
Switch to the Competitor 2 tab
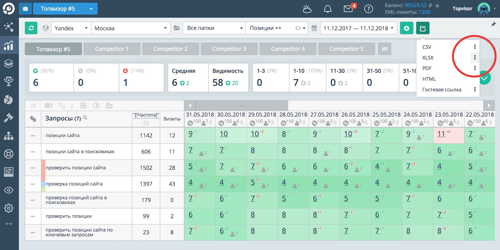click(x=170, y=49)
